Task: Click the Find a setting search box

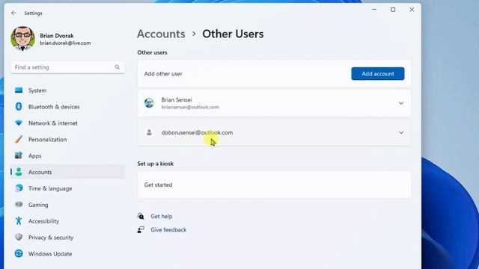Action: [67, 67]
